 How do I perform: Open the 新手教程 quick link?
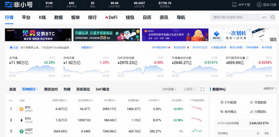(267, 48)
